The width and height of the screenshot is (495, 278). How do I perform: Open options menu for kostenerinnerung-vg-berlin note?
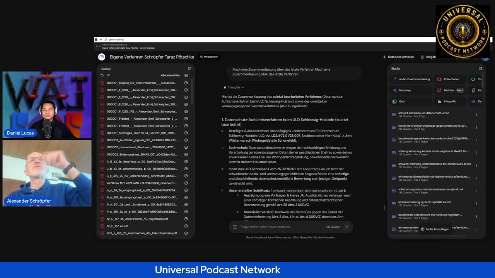pos(476,203)
